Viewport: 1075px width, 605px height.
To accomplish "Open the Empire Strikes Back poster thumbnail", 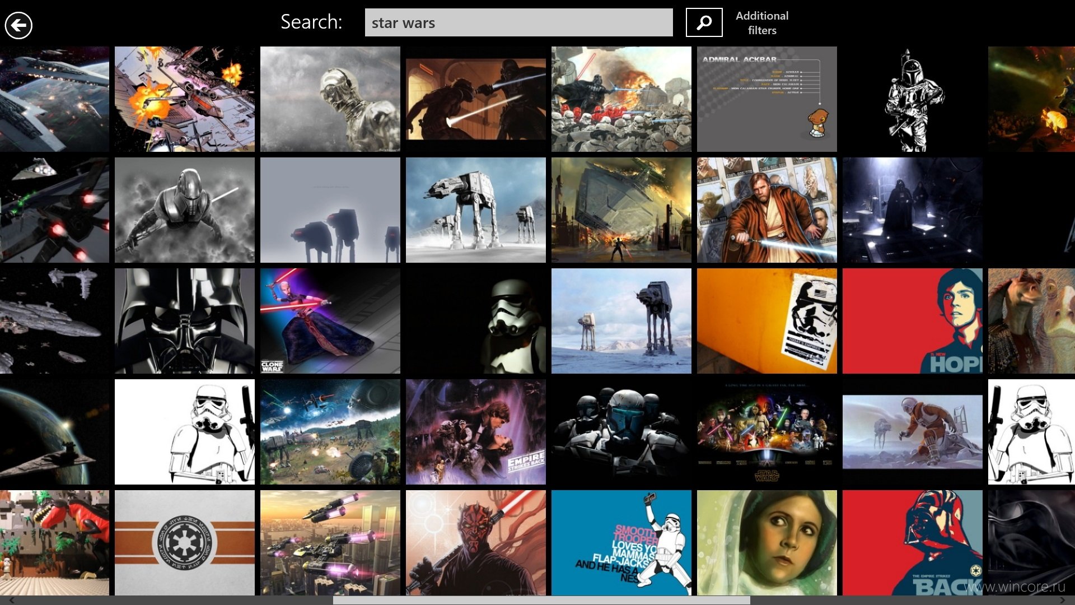I will 475,432.
